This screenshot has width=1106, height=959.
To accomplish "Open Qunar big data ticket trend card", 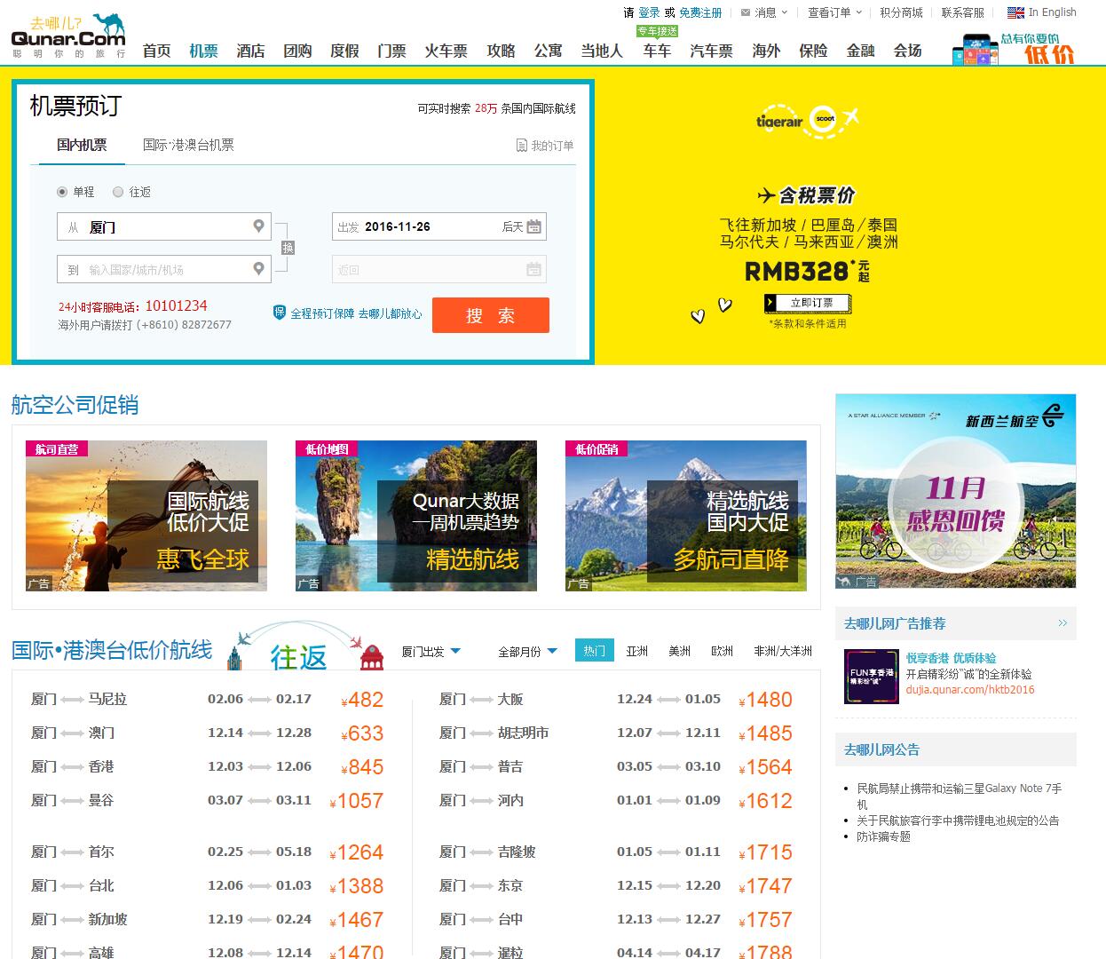I will point(416,516).
